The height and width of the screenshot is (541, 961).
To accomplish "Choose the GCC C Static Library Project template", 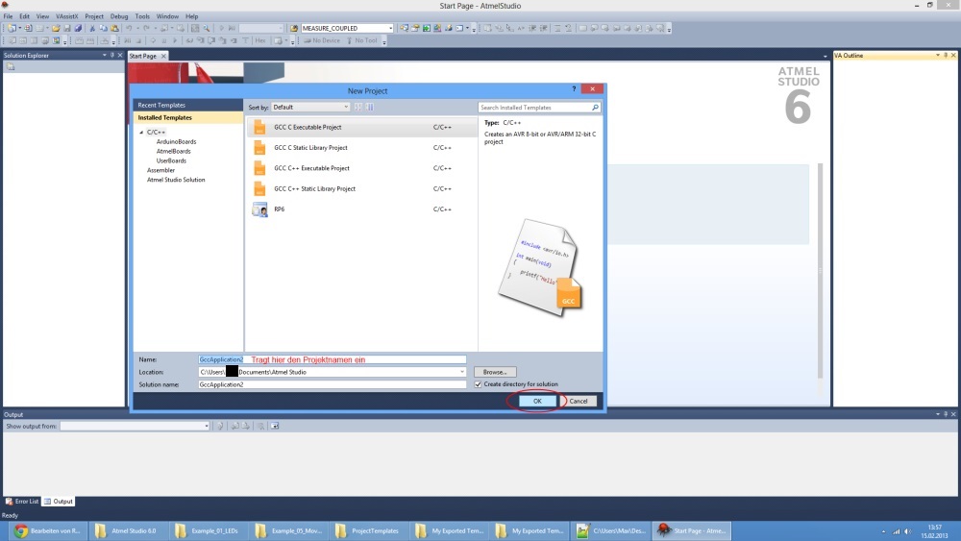I will click(310, 148).
